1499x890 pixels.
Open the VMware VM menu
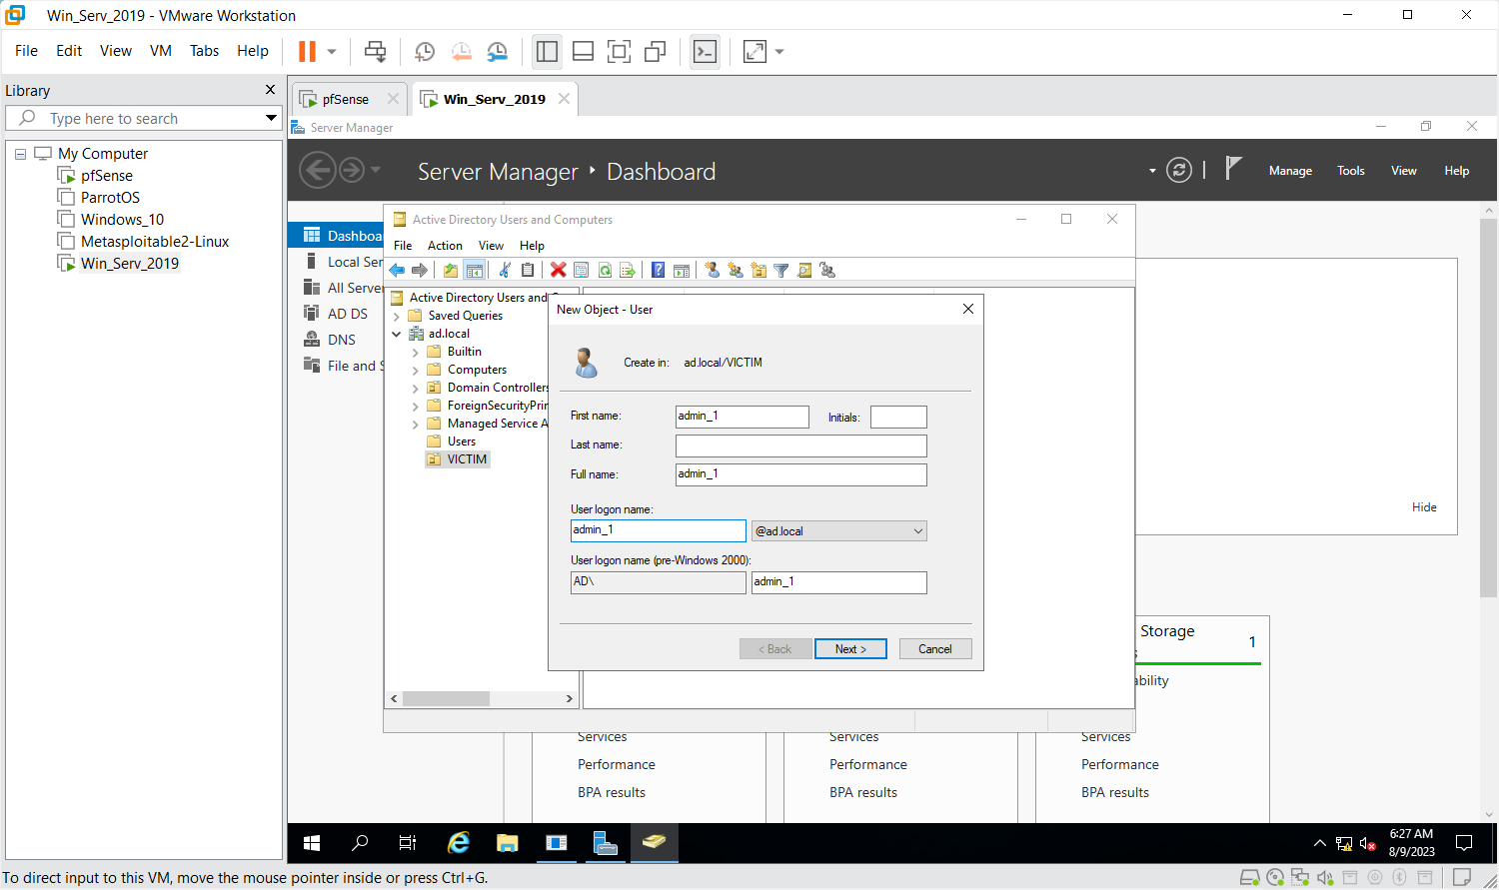click(161, 51)
